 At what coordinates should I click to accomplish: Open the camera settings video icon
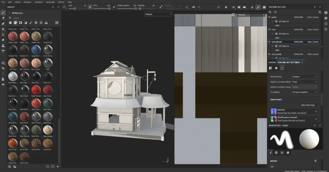(x=245, y=7)
